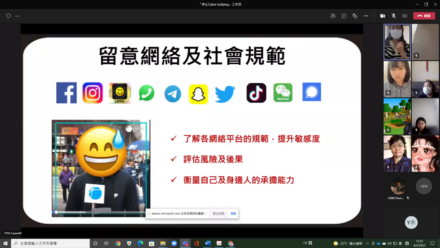The height and width of the screenshot is (248, 440).
Task: Click the WeChat logo on the slide
Action: [x=283, y=93]
